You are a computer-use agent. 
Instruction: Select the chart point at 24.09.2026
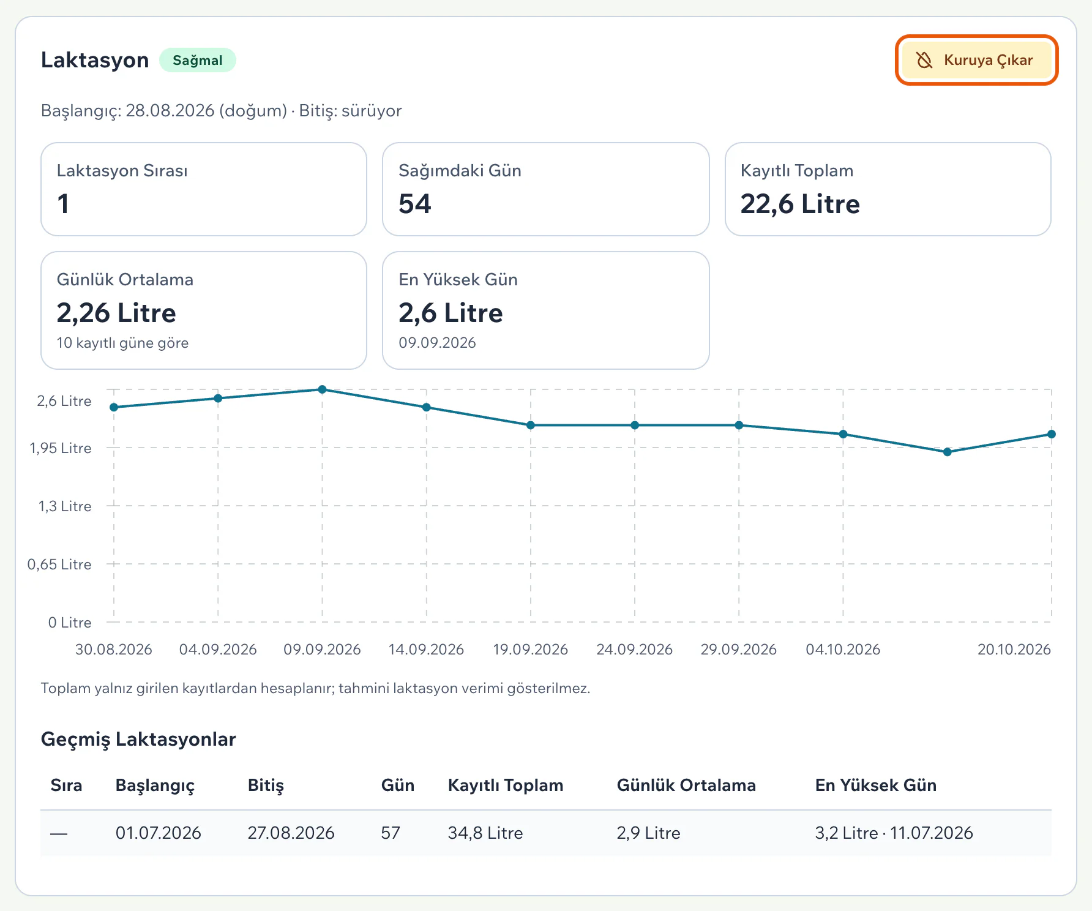(x=635, y=425)
